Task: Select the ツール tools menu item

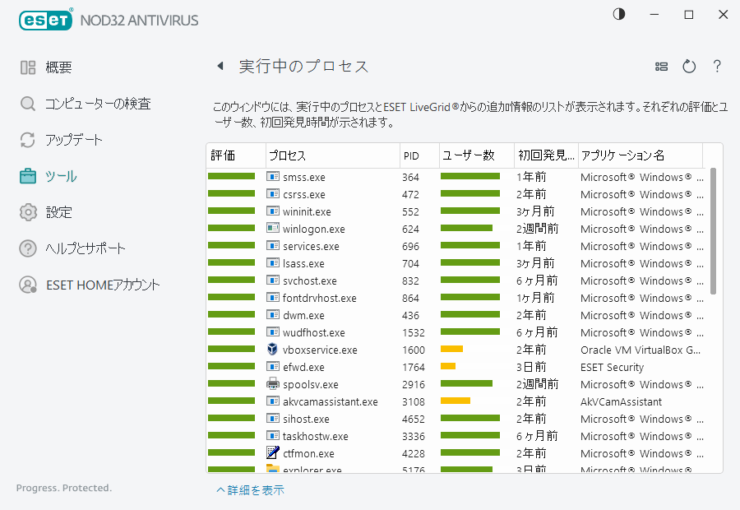Action: pos(61,176)
